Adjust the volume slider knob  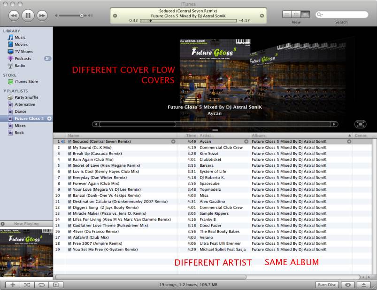click(x=82, y=16)
